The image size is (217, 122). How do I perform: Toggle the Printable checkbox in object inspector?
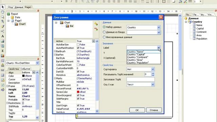23,100
